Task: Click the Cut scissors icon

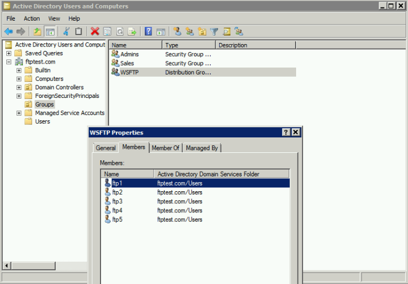Action: click(x=67, y=31)
